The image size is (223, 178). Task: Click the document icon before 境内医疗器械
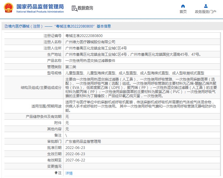pyautogui.click(x=6, y=26)
